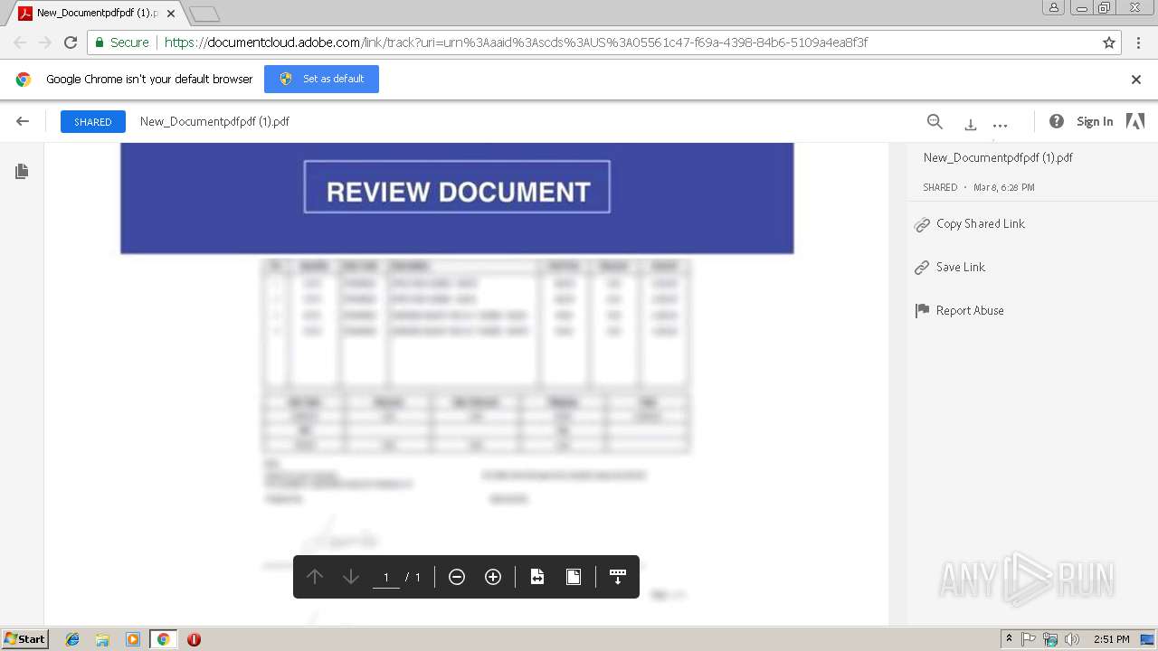Screen dimensions: 1158x651
Task: Open Windows Explorer from taskbar
Action: [102, 639]
